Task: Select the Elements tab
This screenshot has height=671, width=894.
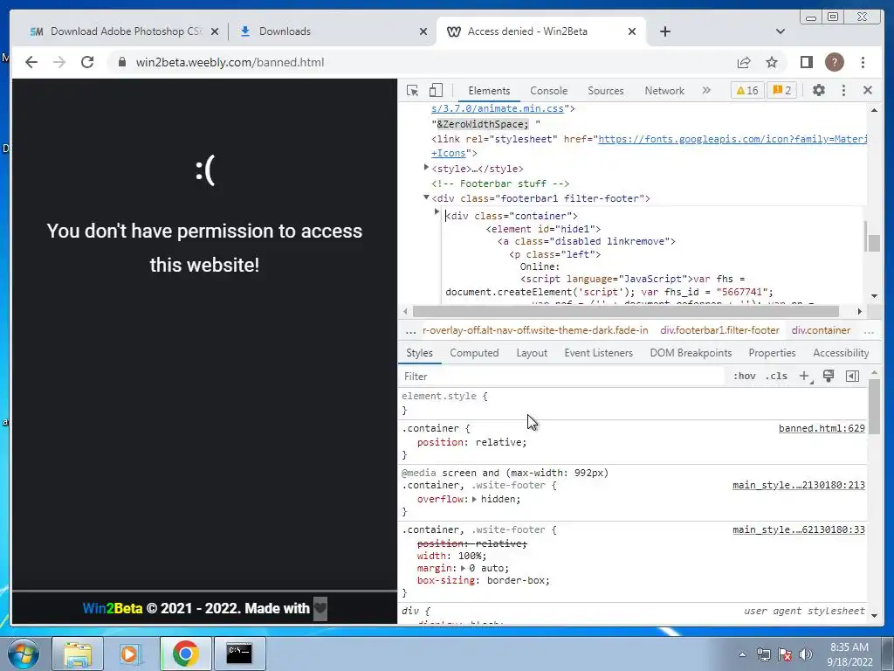Action: pos(489,91)
